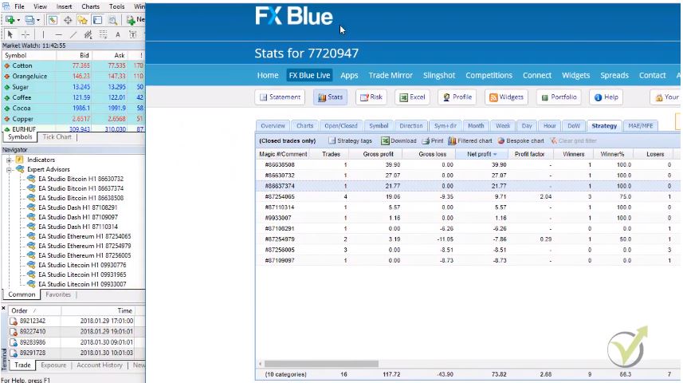Select the horizontal line tool
Viewport: 683px width, 383px height.
tap(58, 34)
